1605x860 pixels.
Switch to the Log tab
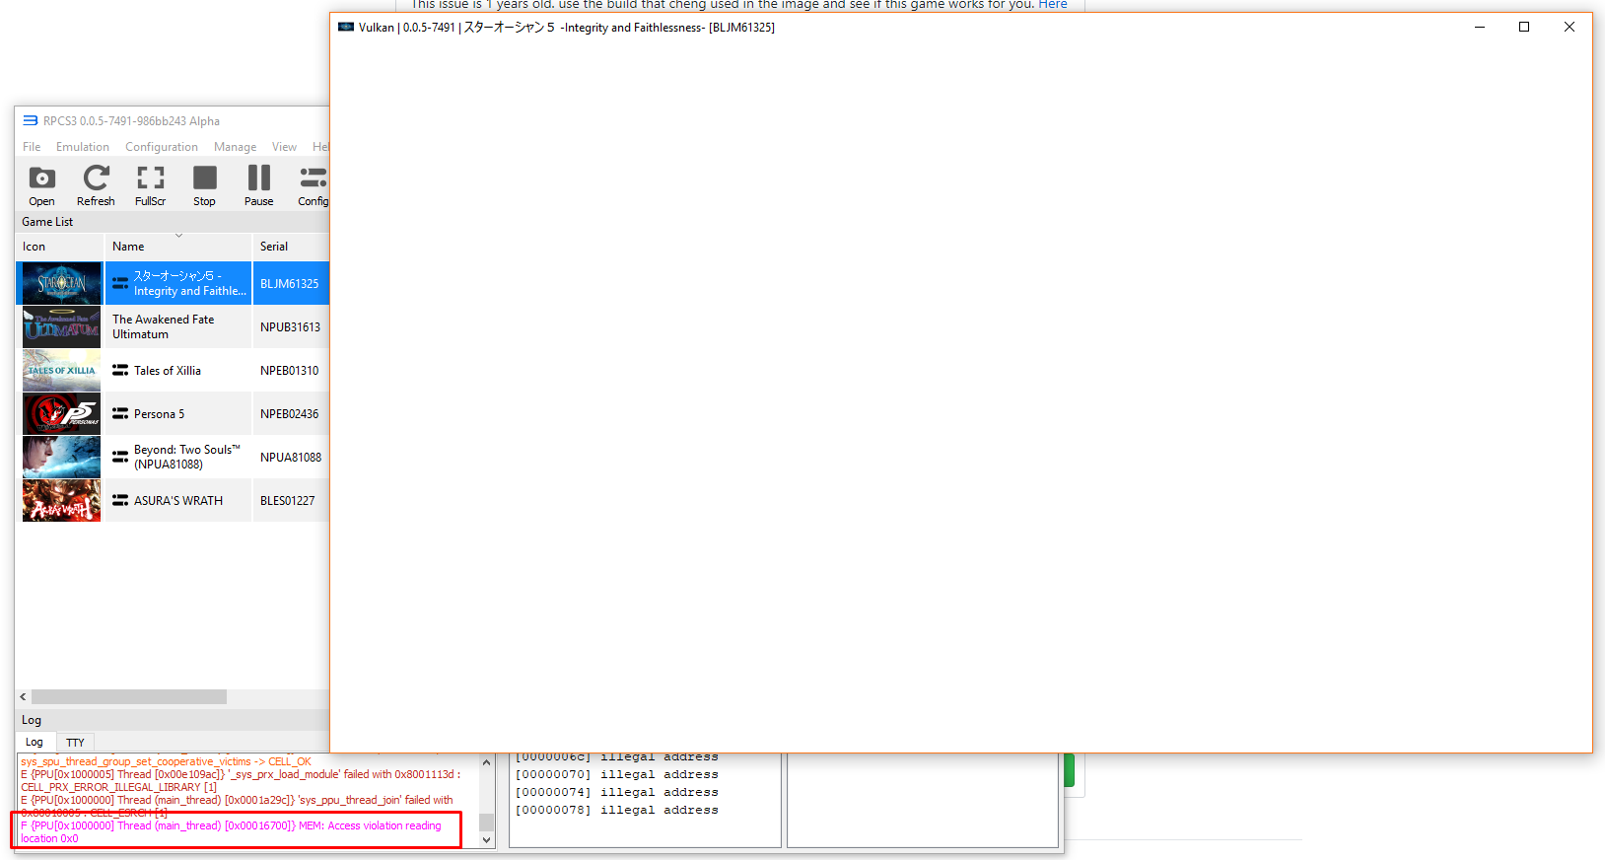coord(35,742)
